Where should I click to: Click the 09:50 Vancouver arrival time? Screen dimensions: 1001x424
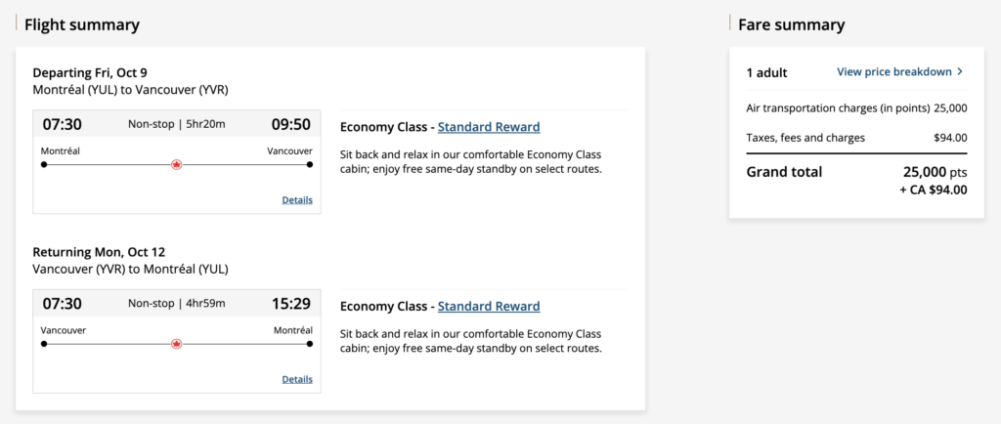click(x=290, y=124)
